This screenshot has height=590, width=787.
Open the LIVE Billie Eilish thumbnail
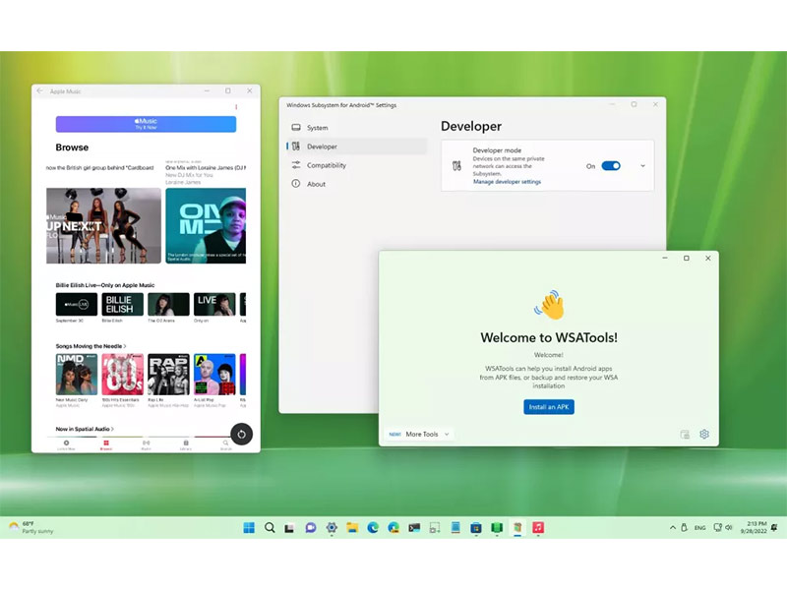(214, 304)
